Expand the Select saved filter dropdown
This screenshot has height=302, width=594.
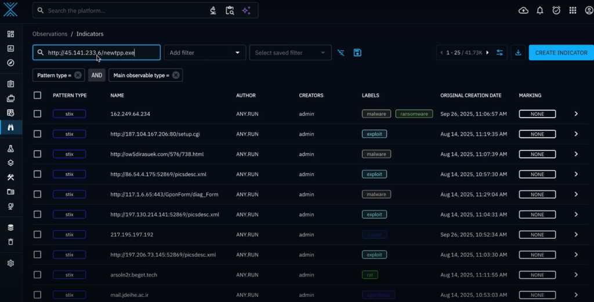tap(290, 53)
